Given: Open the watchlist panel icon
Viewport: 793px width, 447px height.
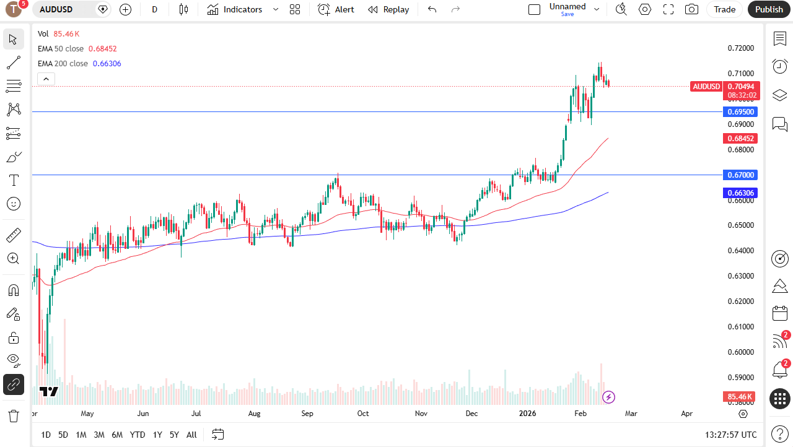Looking at the screenshot, I should [x=780, y=39].
